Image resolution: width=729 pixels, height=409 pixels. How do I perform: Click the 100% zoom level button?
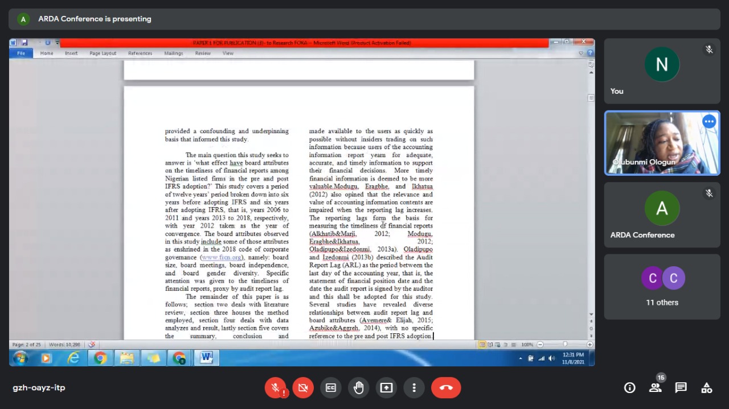pos(527,345)
